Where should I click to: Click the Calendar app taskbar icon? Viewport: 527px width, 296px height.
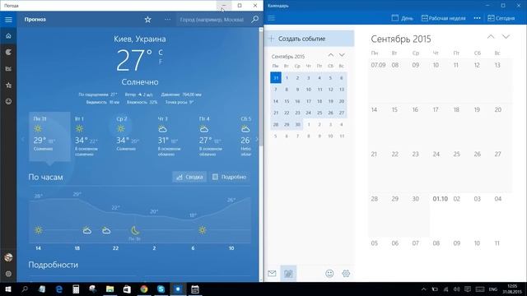(x=195, y=289)
